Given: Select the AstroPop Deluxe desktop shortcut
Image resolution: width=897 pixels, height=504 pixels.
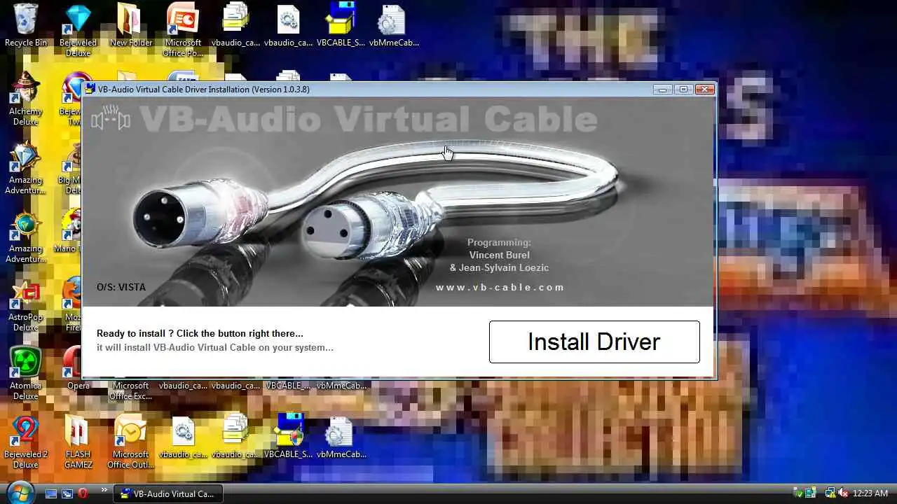Looking at the screenshot, I should point(26,304).
